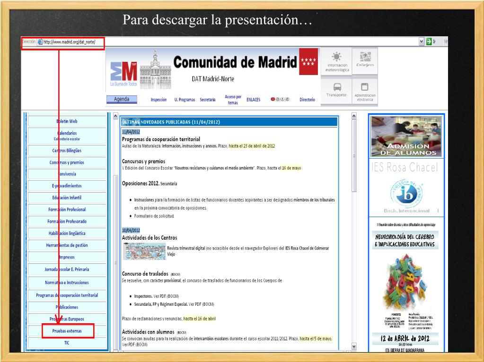
Task: Open Administración electrónica icon
Action: [x=365, y=87]
